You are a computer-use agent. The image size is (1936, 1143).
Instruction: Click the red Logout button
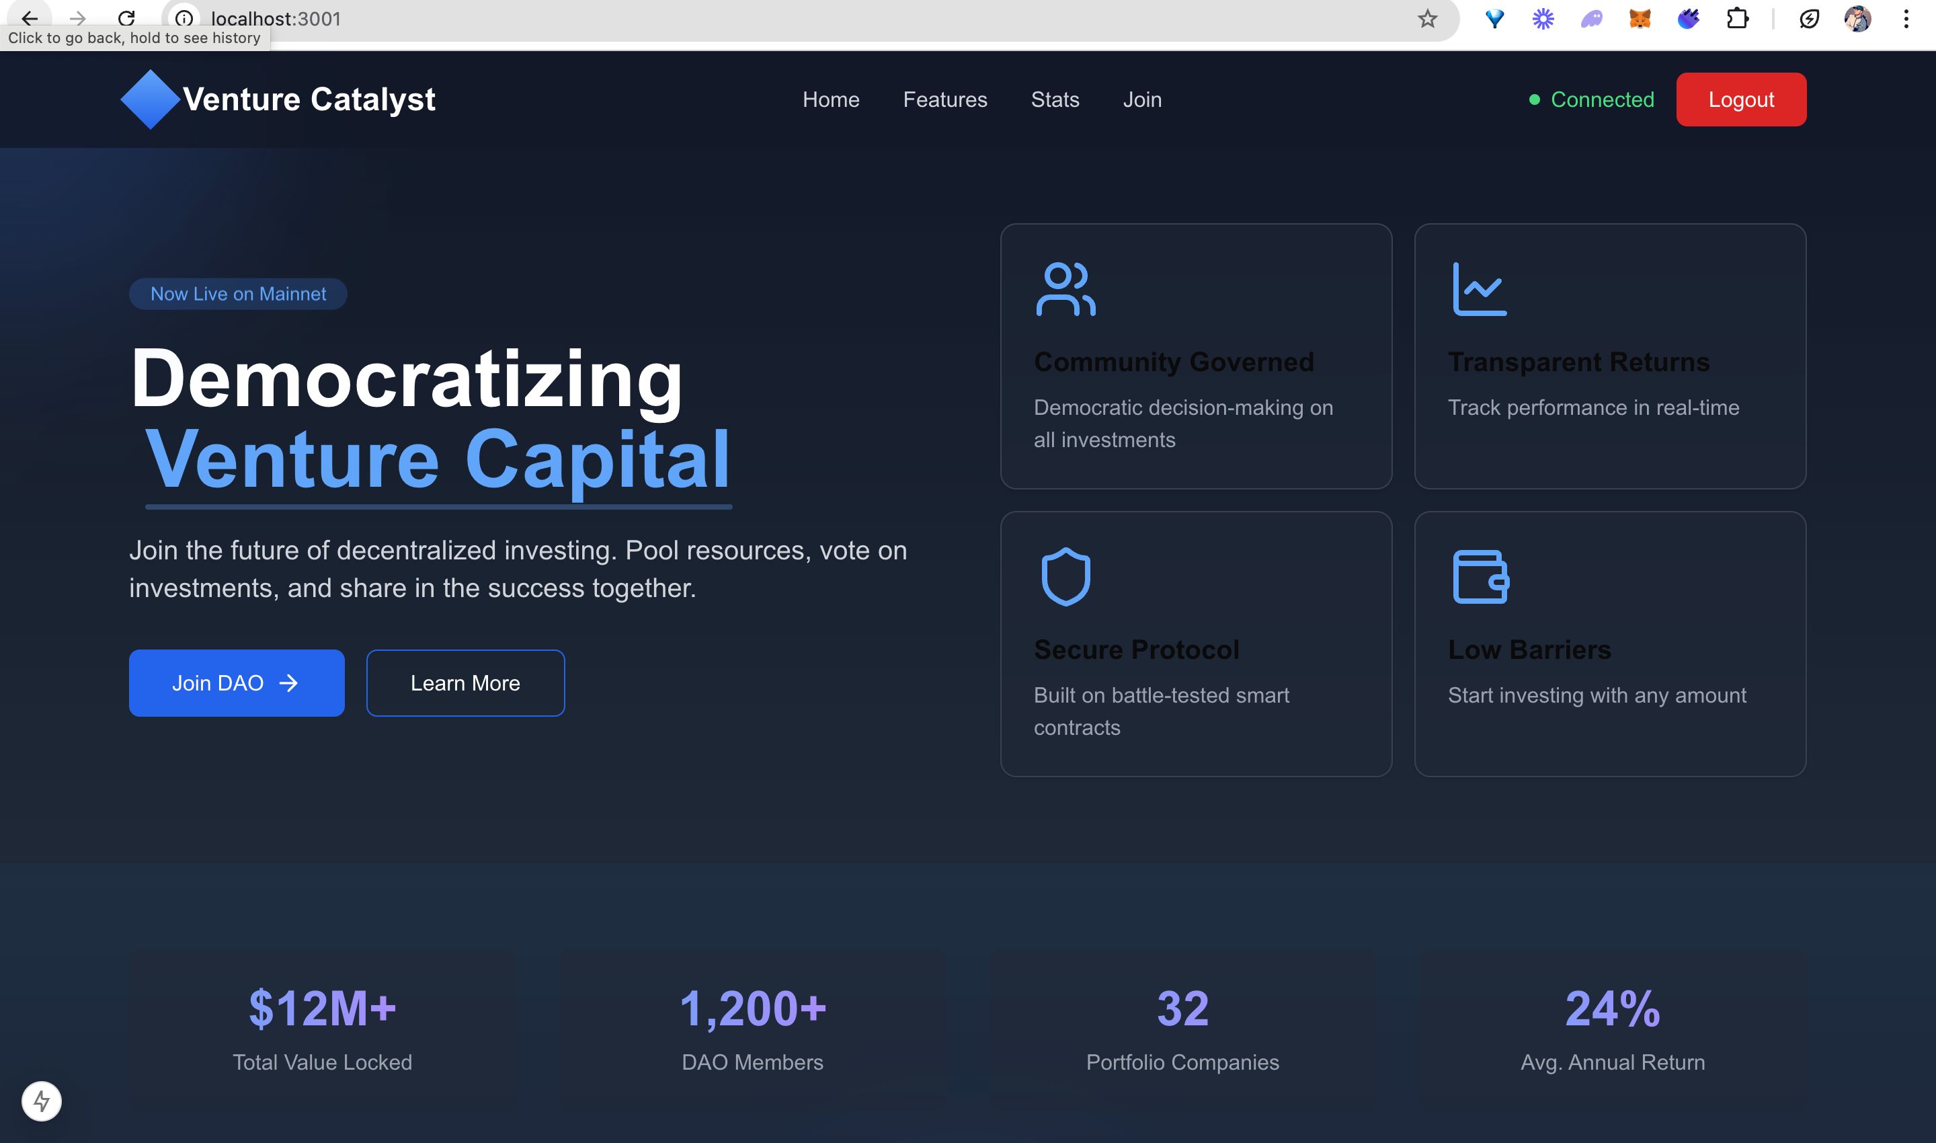1741,100
